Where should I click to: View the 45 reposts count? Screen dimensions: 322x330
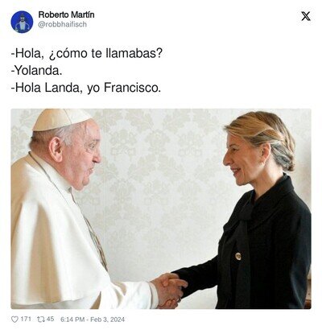pyautogui.click(x=50, y=320)
